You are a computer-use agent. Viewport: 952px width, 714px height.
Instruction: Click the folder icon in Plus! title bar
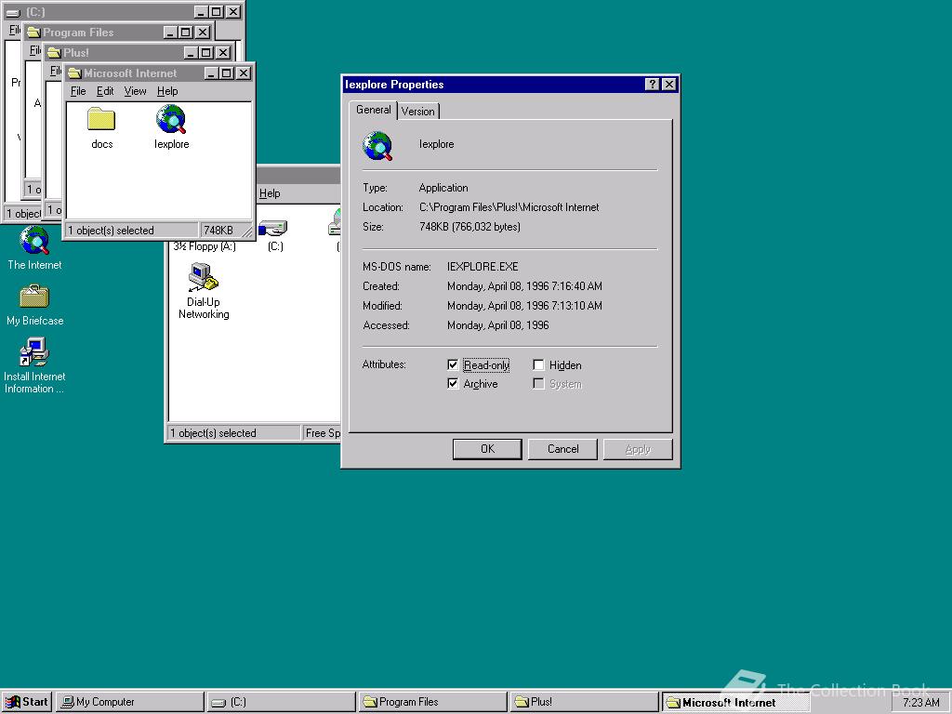54,53
